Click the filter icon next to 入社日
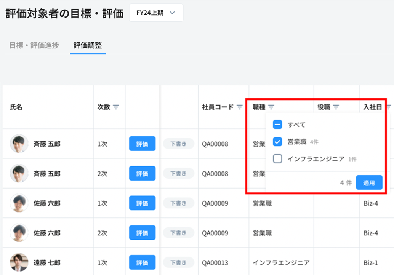 388,107
